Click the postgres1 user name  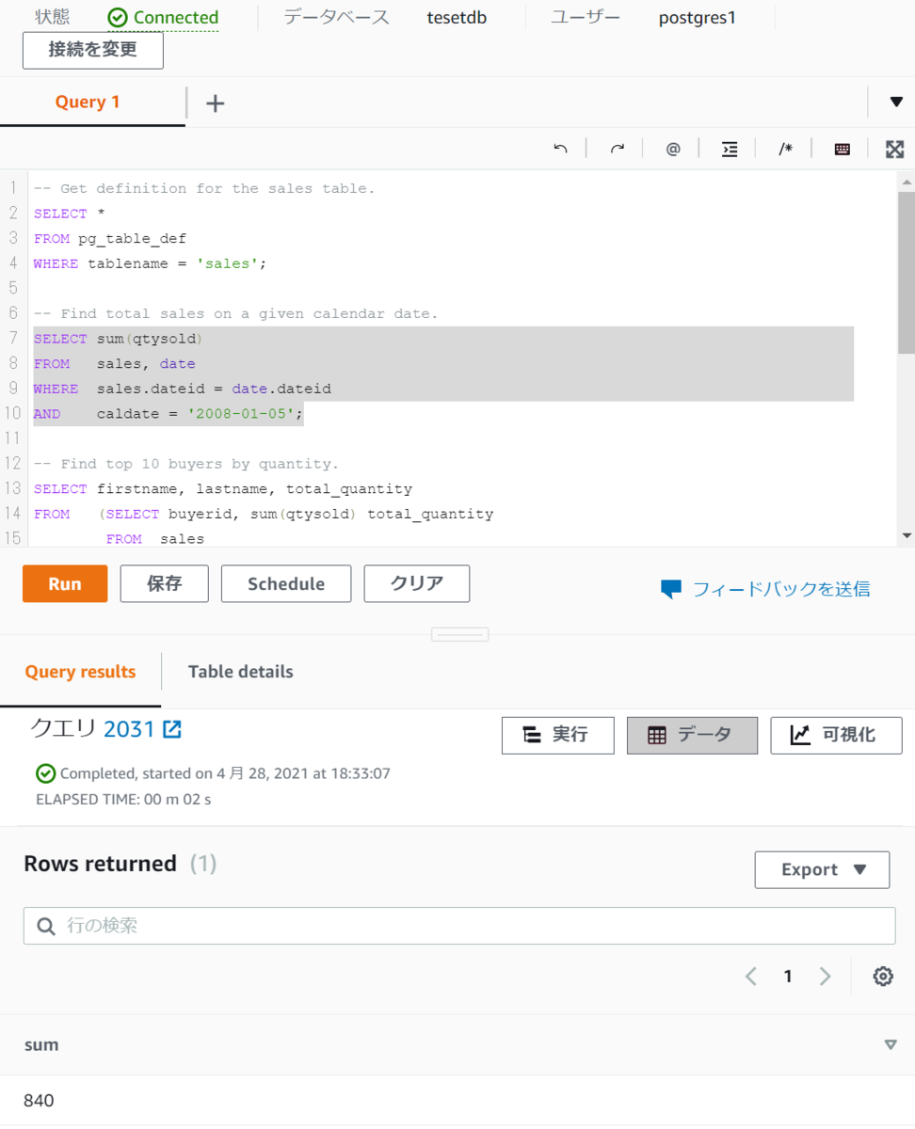click(698, 18)
